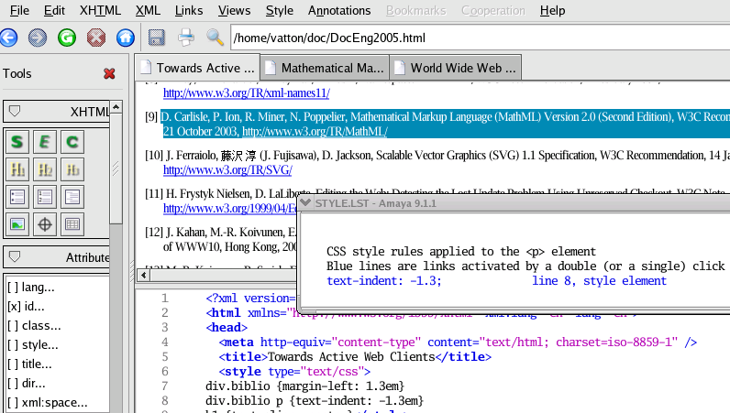Click the STYLE.LST window title bar
730x413 pixels.
pos(514,203)
